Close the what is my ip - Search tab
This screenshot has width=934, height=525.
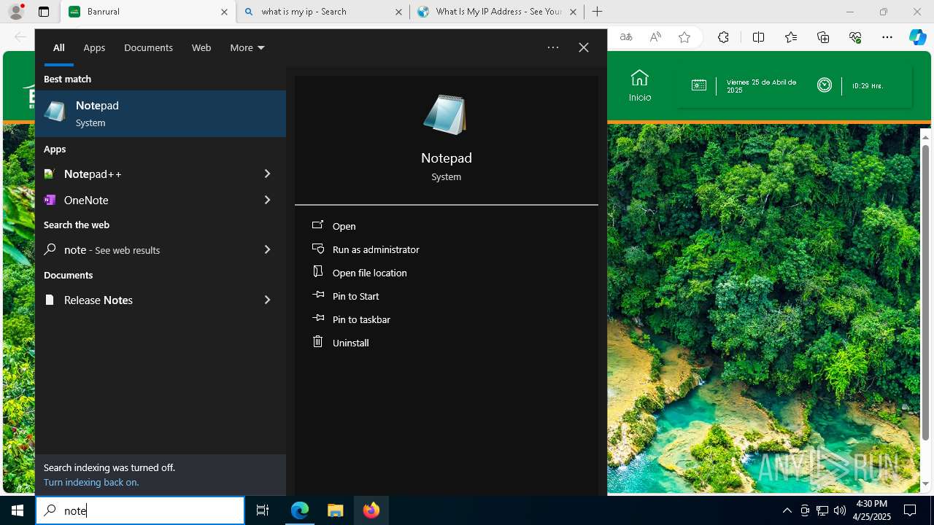[x=399, y=12]
